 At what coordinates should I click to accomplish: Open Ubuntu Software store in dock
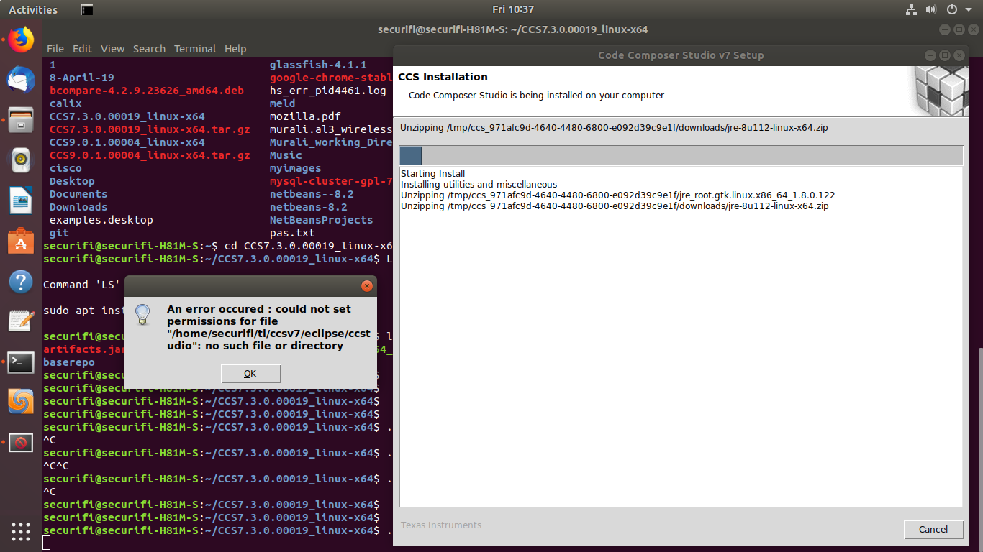tap(21, 240)
